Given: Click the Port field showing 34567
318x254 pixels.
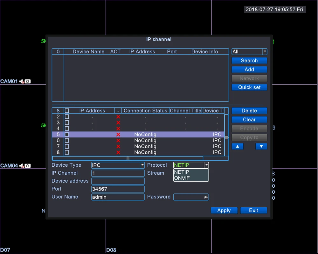Looking at the screenshot, I should [x=118, y=189].
